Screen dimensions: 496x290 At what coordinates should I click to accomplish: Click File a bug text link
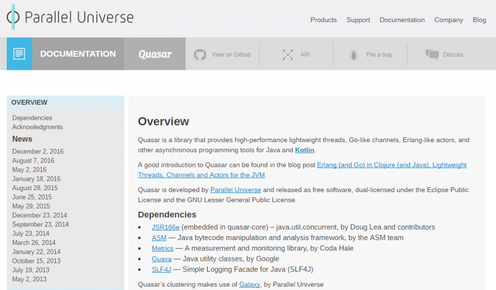(x=379, y=55)
